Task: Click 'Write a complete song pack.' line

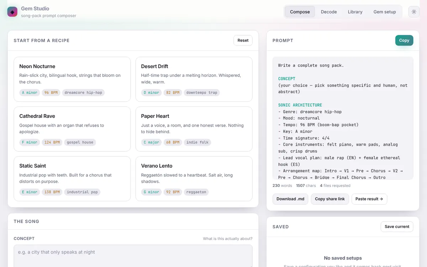Action: (x=311, y=66)
